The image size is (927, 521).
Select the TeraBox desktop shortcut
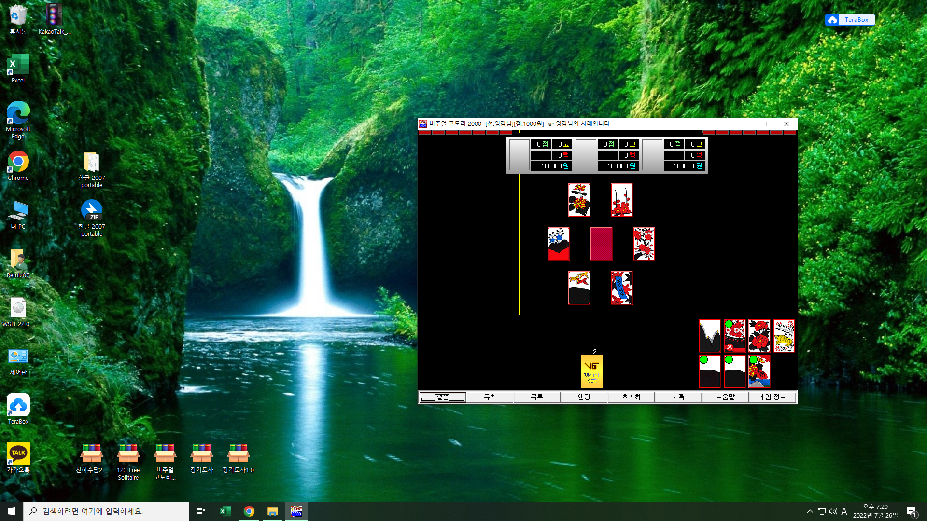click(x=18, y=409)
